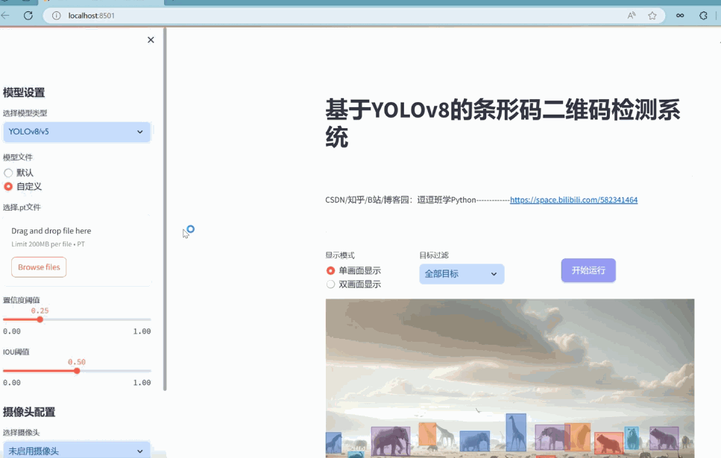Select the 默认 model file option
Viewport: 721px width, 458px height.
[x=8, y=172]
